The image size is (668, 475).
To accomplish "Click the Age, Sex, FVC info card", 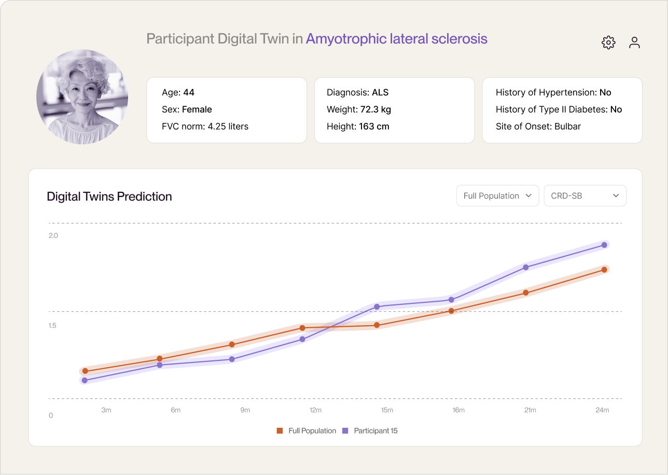I will coord(227,110).
